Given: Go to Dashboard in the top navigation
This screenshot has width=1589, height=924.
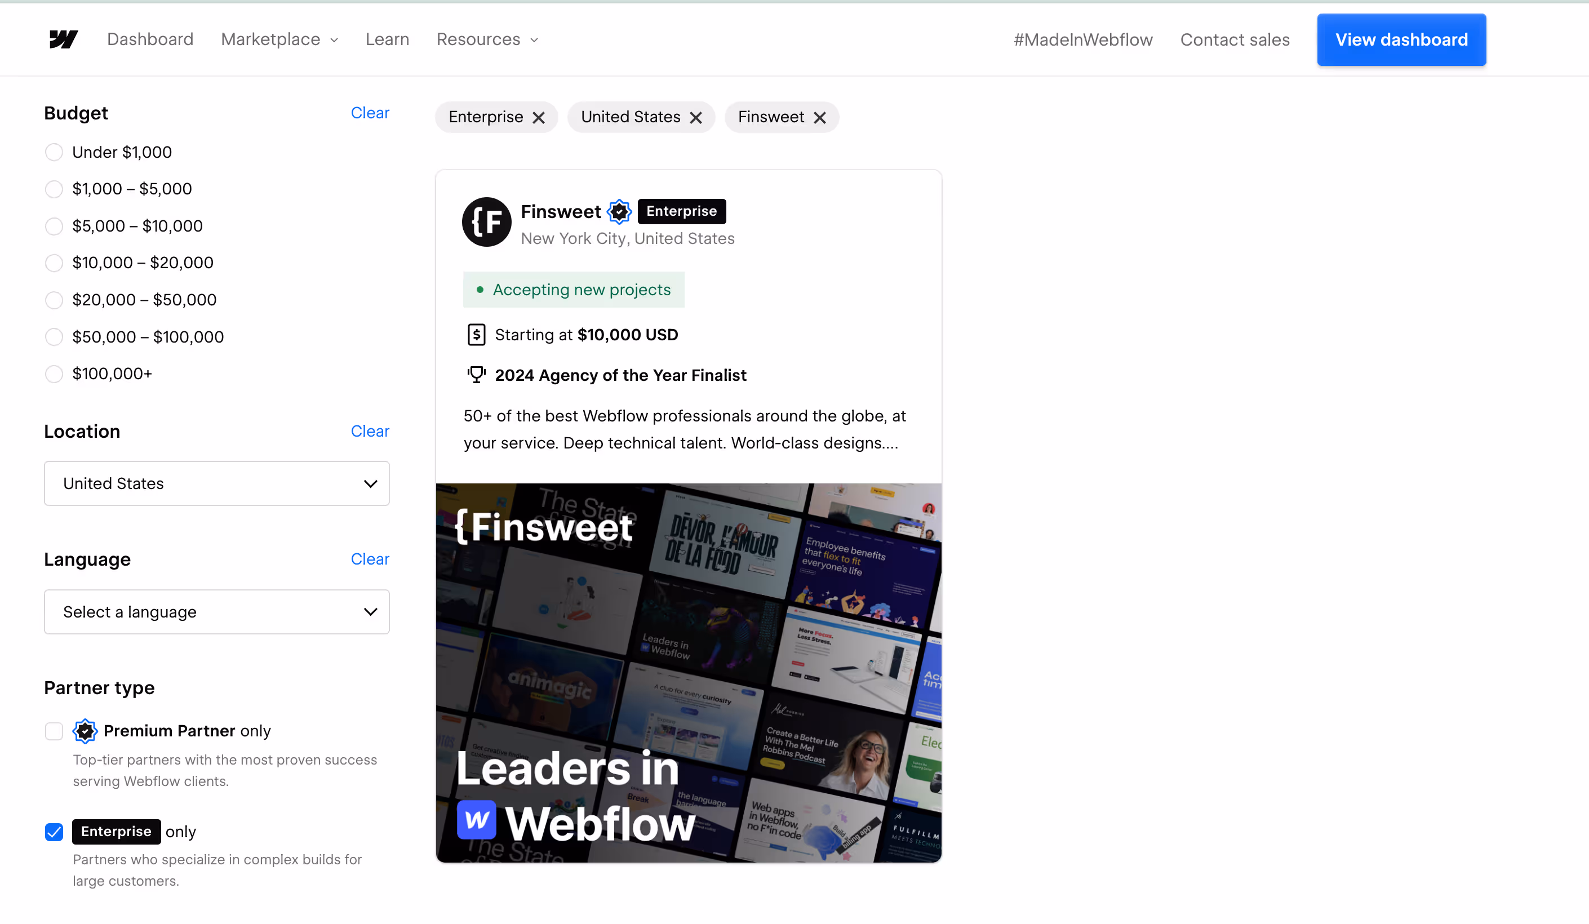Looking at the screenshot, I should pos(150,39).
